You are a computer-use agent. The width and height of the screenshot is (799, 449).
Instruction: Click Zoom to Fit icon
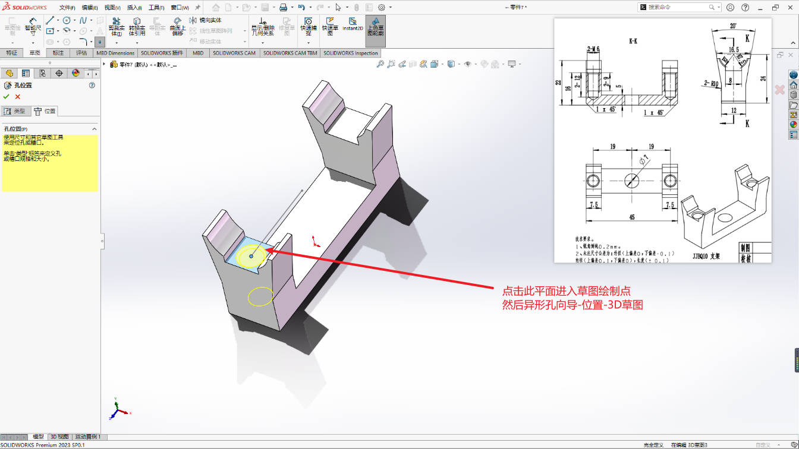tap(380, 64)
